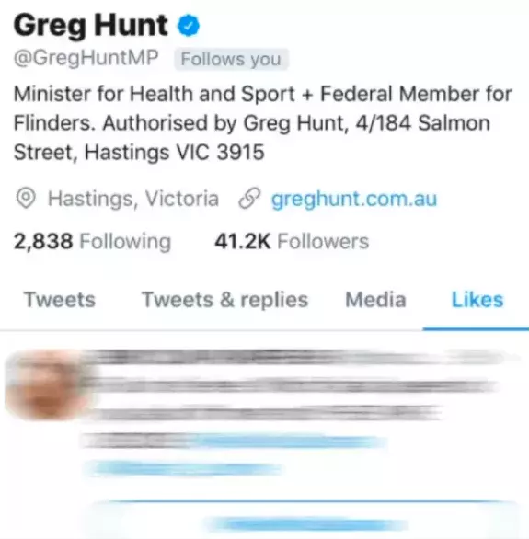
Task: Select the Media tab
Action: click(x=375, y=300)
